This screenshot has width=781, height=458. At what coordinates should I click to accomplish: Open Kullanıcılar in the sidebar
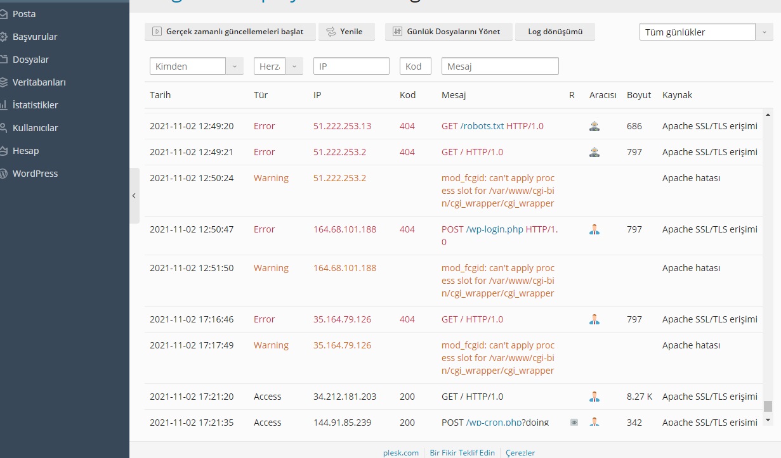[35, 128]
